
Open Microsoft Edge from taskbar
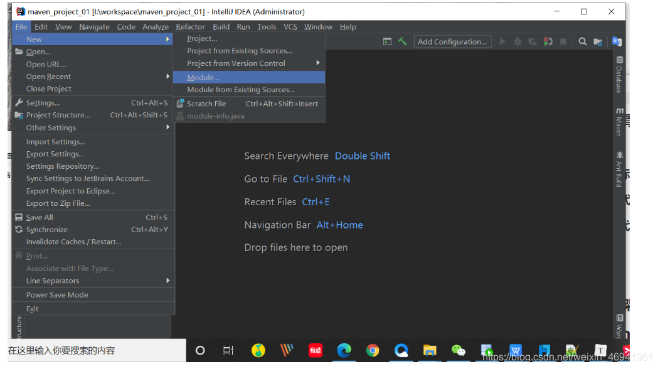[x=344, y=350]
